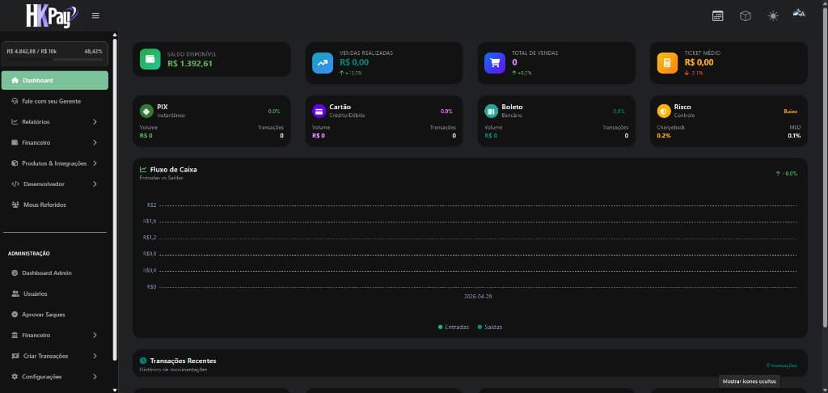The height and width of the screenshot is (393, 828).
Task: Click the Ticket Médio value R$ 0,00
Action: pos(699,62)
